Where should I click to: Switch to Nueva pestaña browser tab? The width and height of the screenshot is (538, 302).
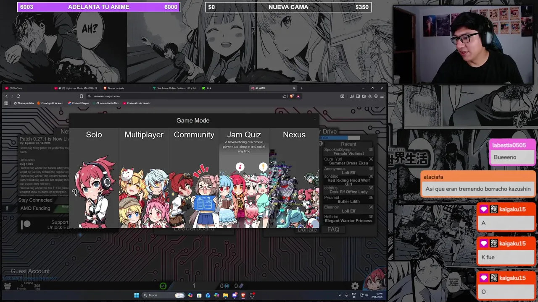pyautogui.click(x=125, y=88)
